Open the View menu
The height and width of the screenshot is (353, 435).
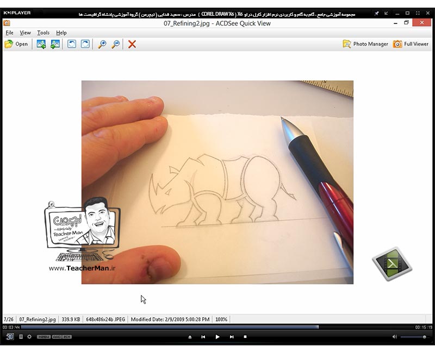tap(25, 33)
